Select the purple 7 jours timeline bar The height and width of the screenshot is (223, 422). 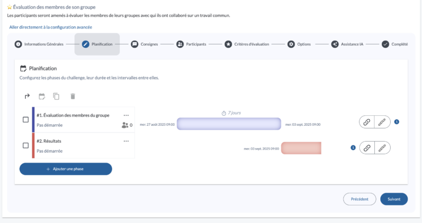point(229,124)
